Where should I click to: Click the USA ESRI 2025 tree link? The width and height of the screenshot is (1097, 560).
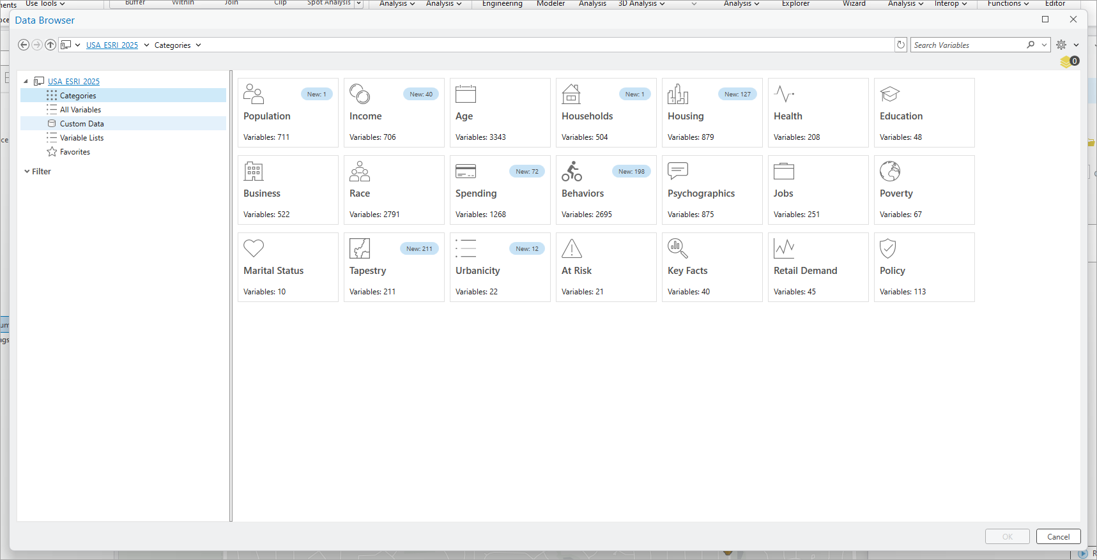pos(73,81)
